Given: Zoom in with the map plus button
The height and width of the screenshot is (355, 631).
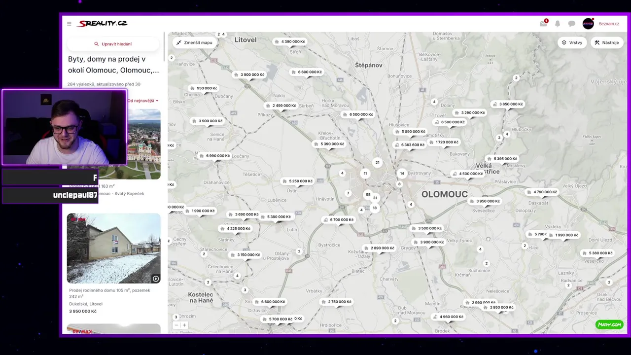Looking at the screenshot, I should coord(184,325).
